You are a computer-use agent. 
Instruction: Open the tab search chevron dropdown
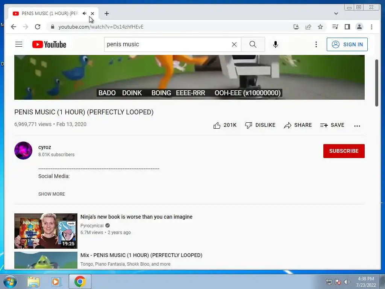(x=336, y=14)
